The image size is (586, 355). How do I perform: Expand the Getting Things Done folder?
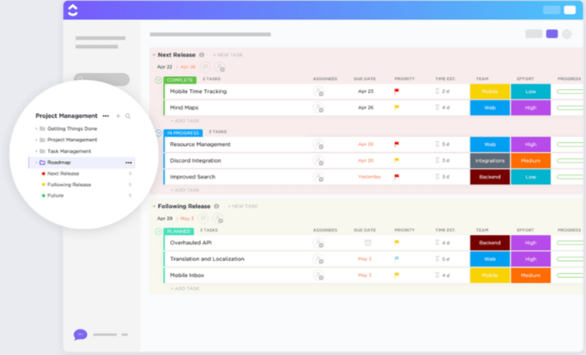point(36,129)
